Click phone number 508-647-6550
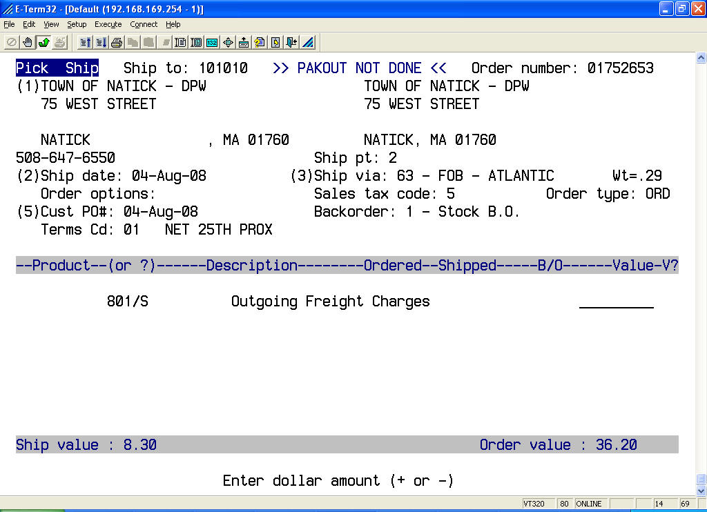The width and height of the screenshot is (707, 512). click(66, 158)
